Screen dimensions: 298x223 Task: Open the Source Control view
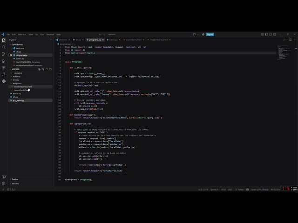tap(4, 54)
